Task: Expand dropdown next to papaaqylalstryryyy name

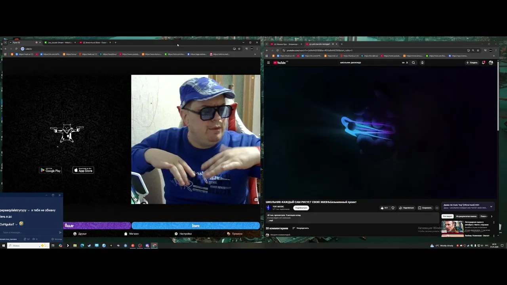Action: [x=29, y=210]
